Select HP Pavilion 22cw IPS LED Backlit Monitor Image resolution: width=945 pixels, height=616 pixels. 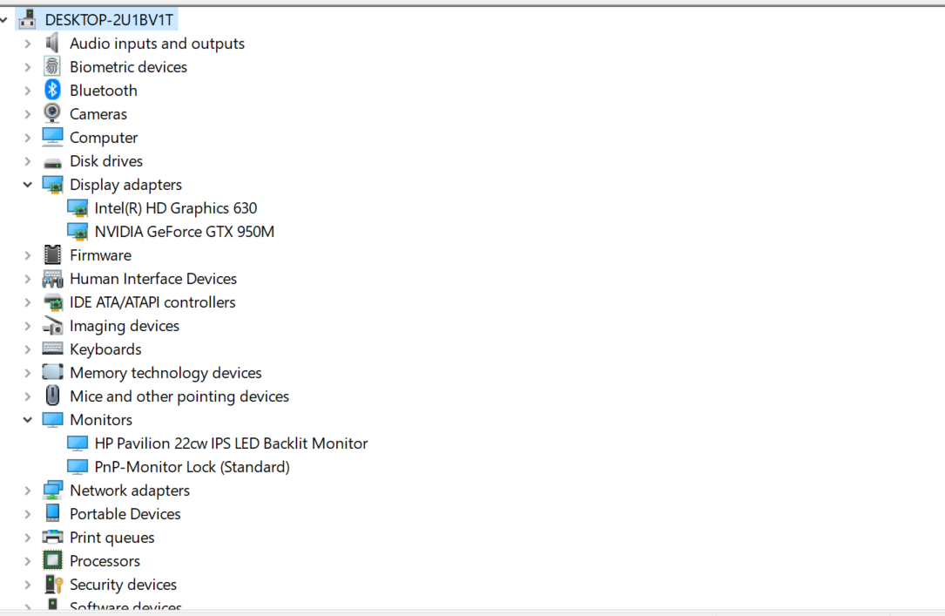click(231, 443)
